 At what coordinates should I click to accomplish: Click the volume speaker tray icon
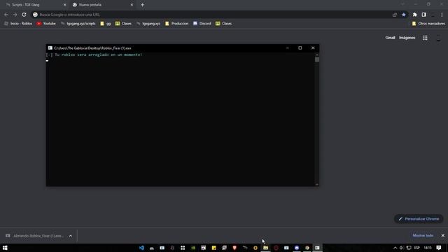(x=402, y=248)
